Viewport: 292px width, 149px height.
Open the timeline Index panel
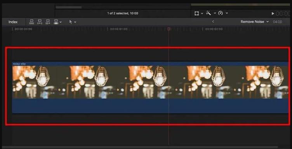click(13, 22)
